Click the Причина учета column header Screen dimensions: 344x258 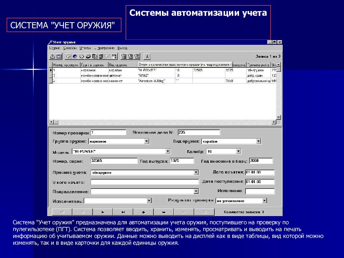pyautogui.click(x=258, y=65)
